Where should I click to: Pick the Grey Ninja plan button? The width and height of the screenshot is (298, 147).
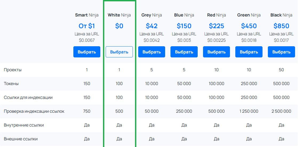(x=152, y=52)
